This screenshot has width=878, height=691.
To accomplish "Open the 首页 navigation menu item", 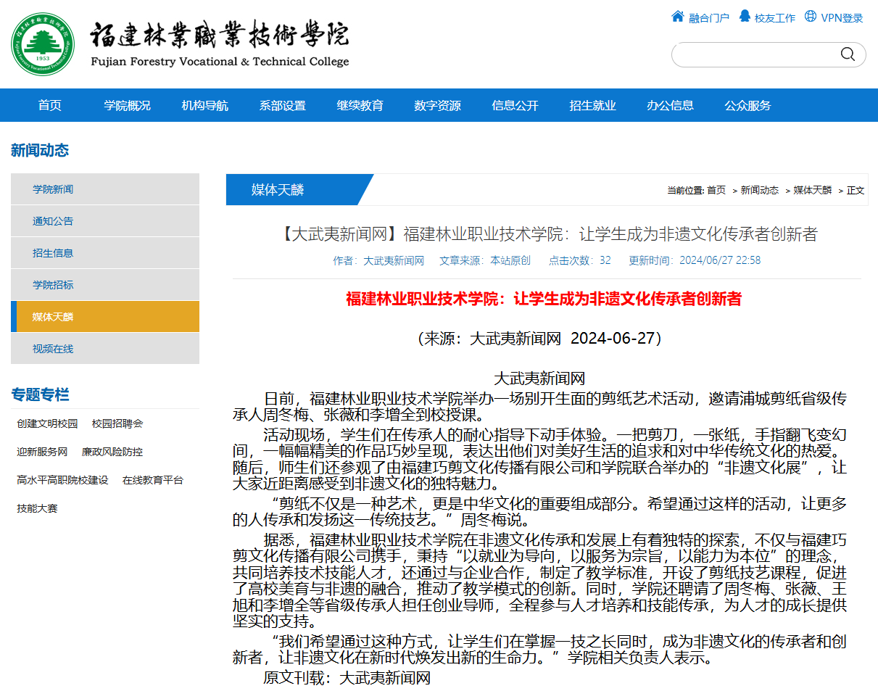I will click(50, 106).
